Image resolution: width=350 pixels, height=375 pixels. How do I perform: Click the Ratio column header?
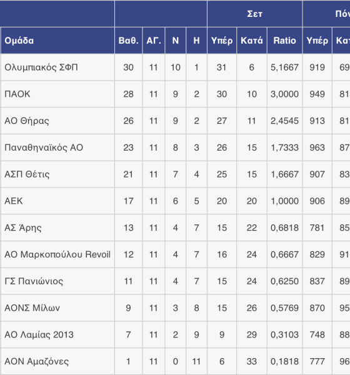(x=284, y=41)
